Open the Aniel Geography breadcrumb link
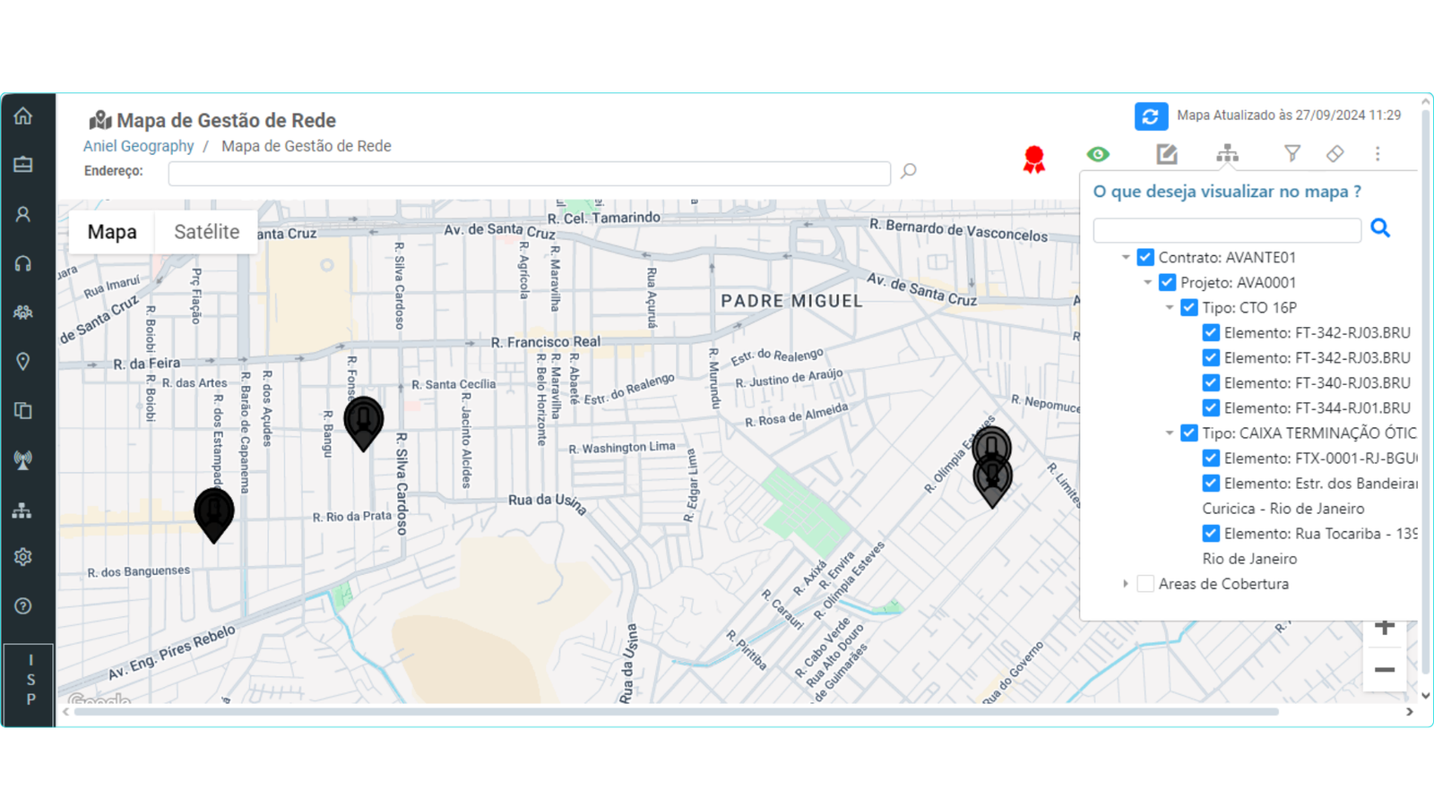The image size is (1434, 806). 138,146
